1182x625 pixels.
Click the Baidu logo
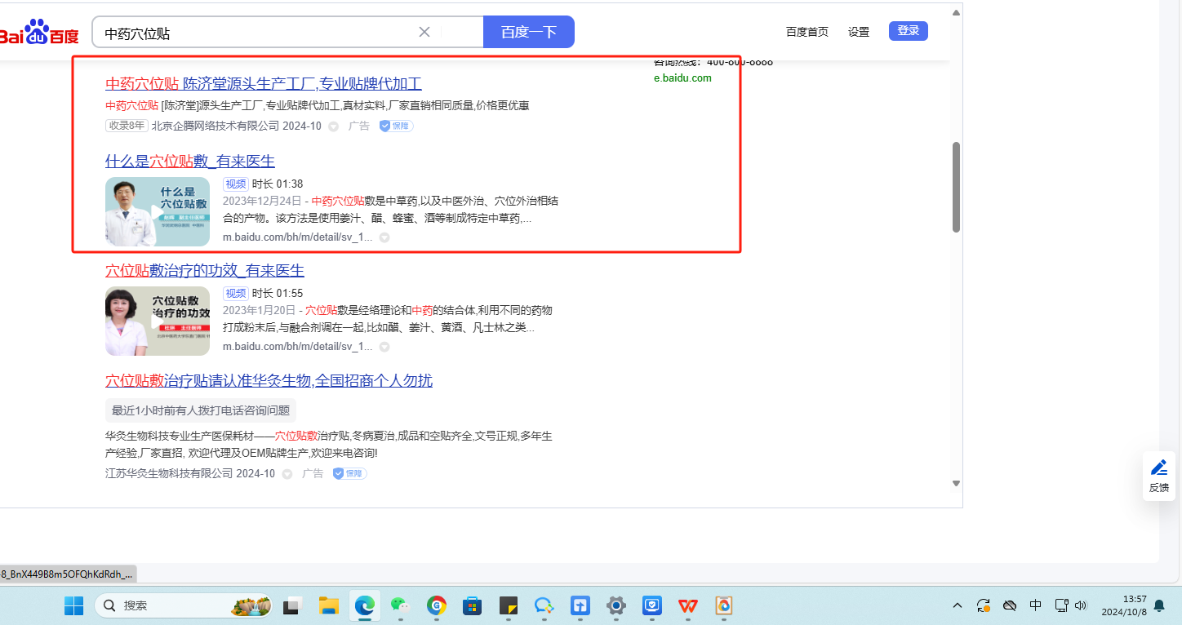pyautogui.click(x=39, y=33)
